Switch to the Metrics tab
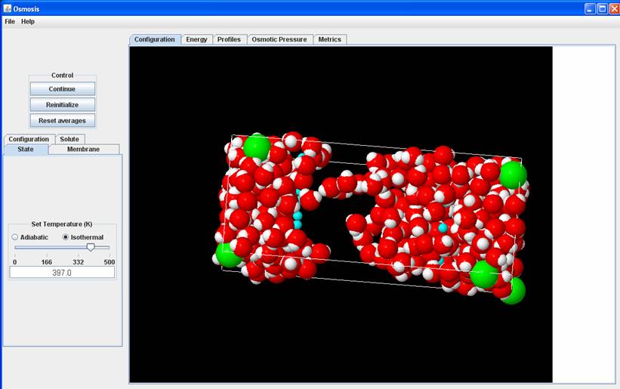620x389 pixels. coord(329,39)
